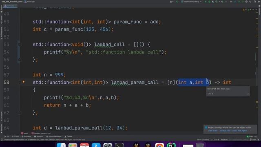Click Don't Ask Again in the notification
The height and width of the screenshot is (147, 261).
(239, 131)
